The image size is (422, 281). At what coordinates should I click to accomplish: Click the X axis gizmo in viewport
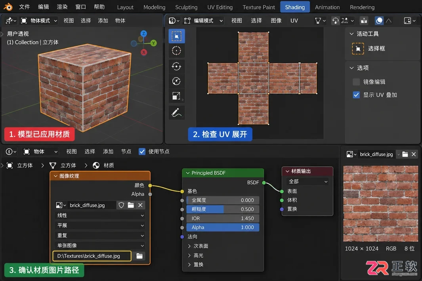[x=144, y=52]
